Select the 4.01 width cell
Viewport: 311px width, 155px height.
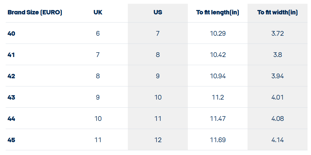[x=277, y=97]
